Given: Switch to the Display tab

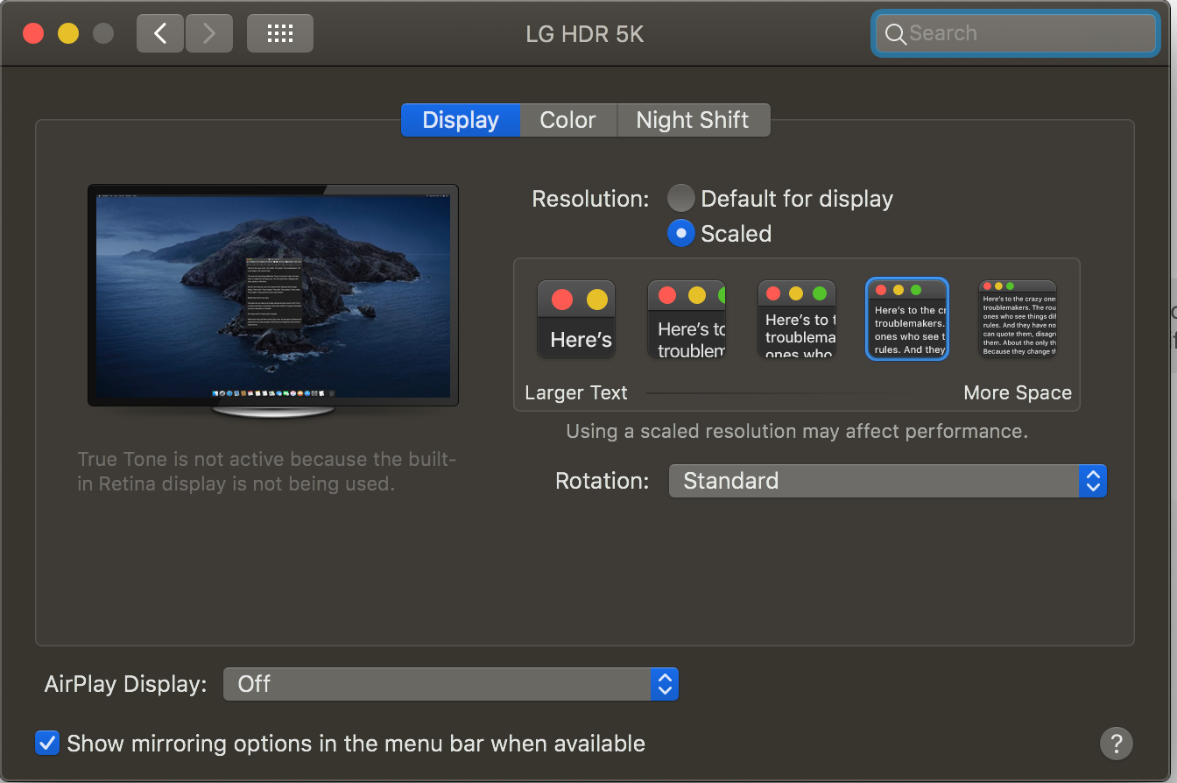Looking at the screenshot, I should pos(461,120).
